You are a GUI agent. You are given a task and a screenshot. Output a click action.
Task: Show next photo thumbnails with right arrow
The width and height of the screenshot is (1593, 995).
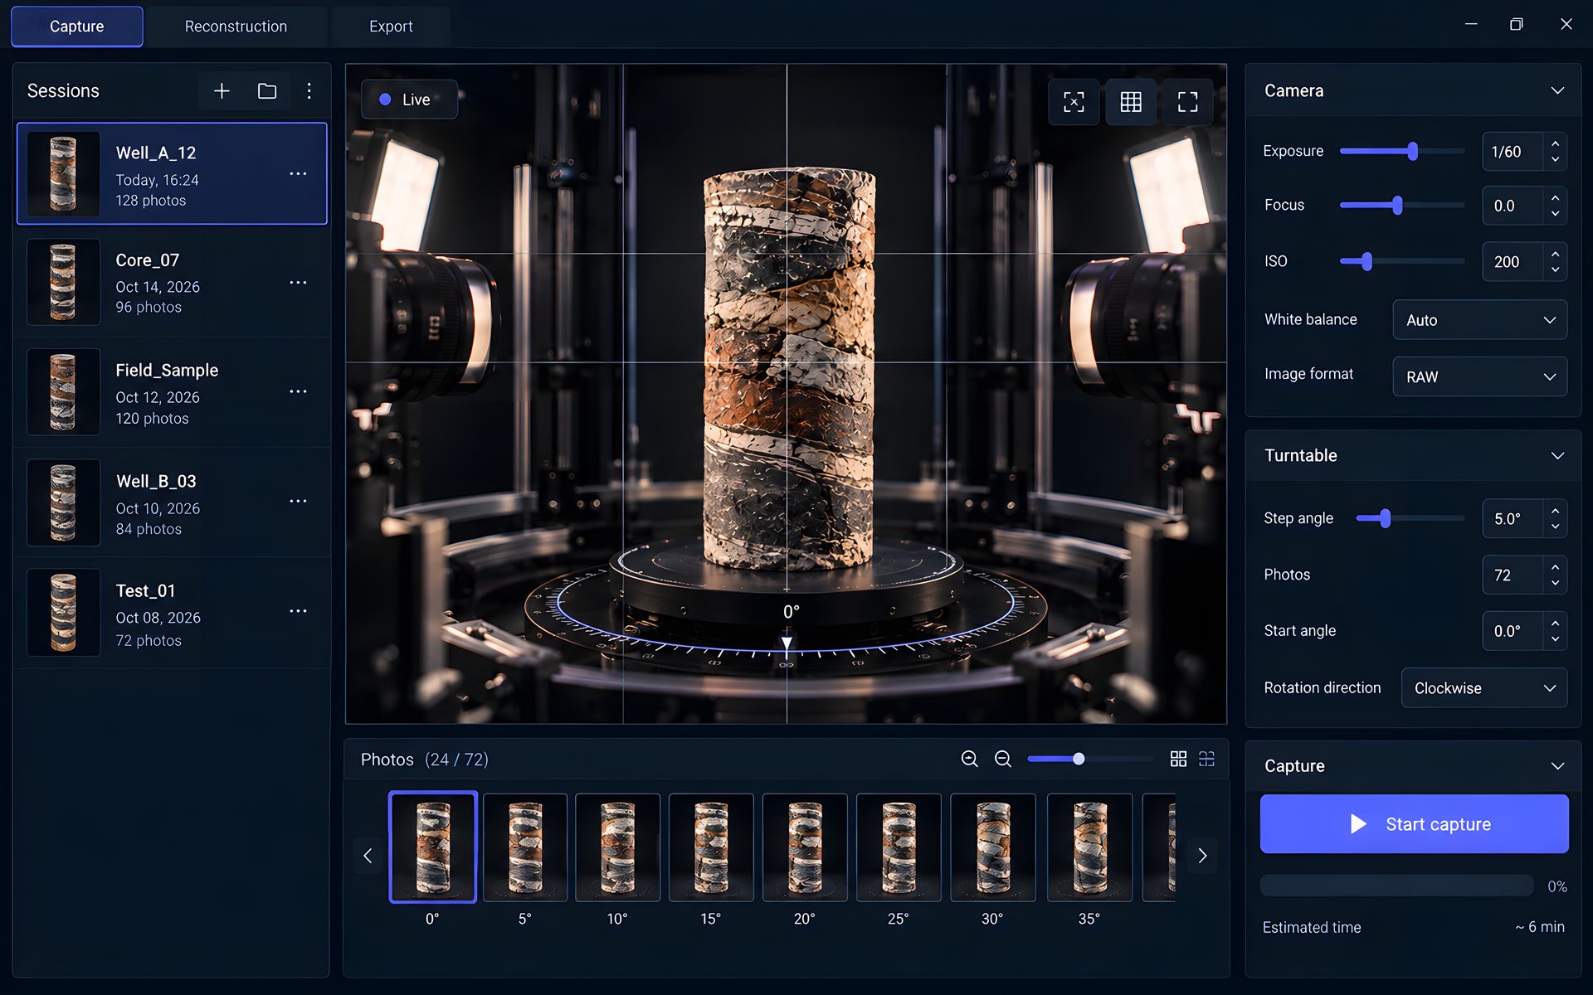click(1202, 856)
